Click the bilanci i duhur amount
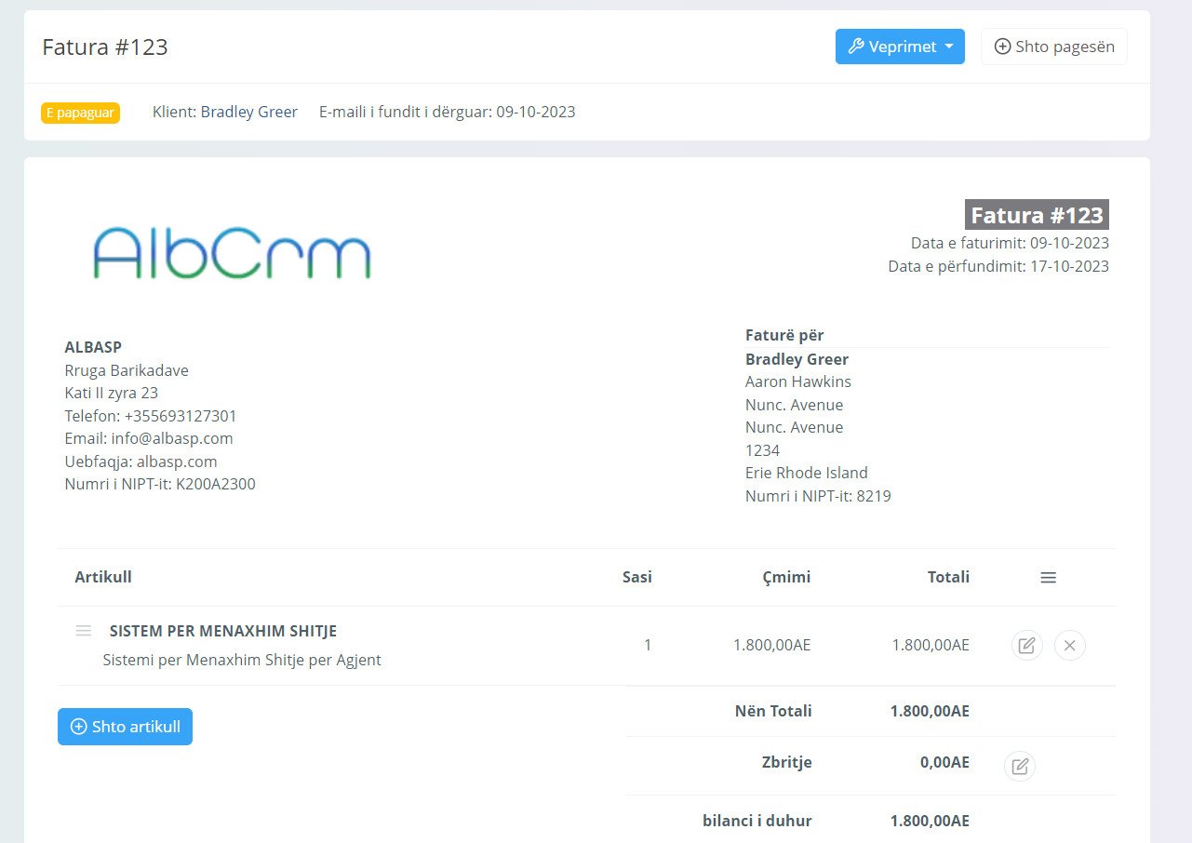The image size is (1192, 843). pyautogui.click(x=930, y=821)
